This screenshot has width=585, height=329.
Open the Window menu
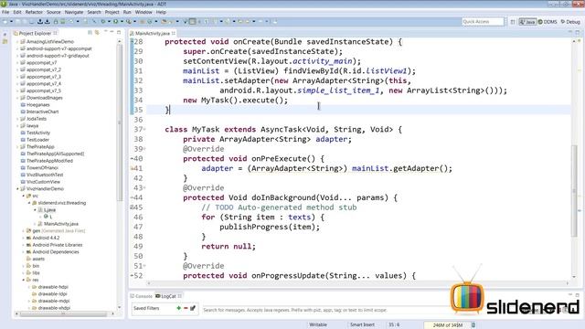point(144,12)
